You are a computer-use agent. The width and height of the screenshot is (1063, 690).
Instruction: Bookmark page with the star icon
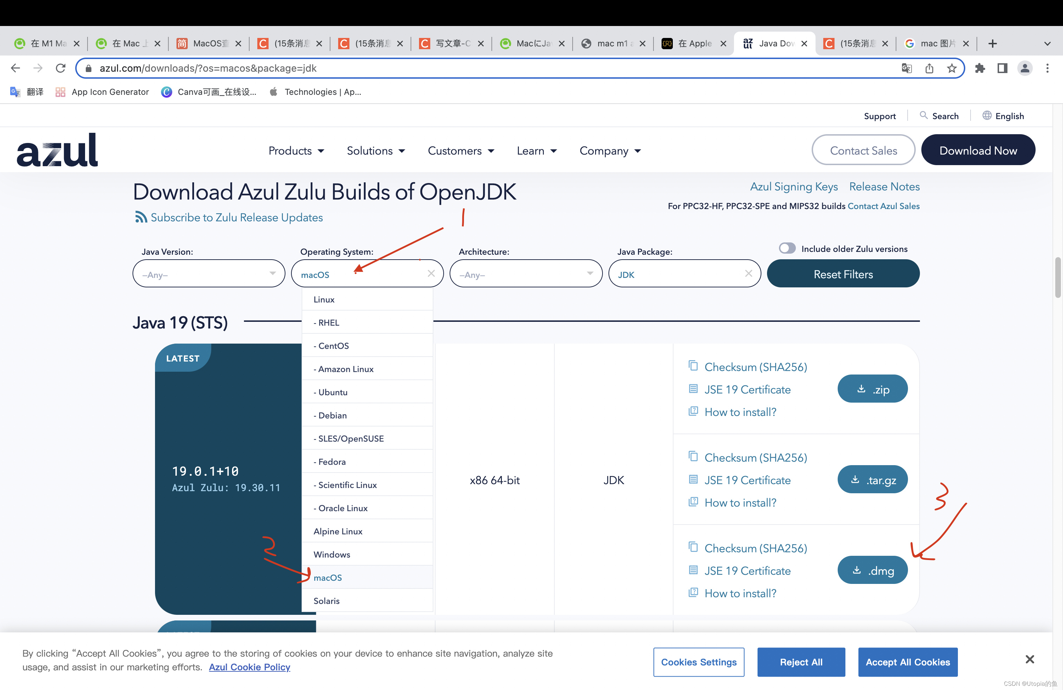(952, 68)
